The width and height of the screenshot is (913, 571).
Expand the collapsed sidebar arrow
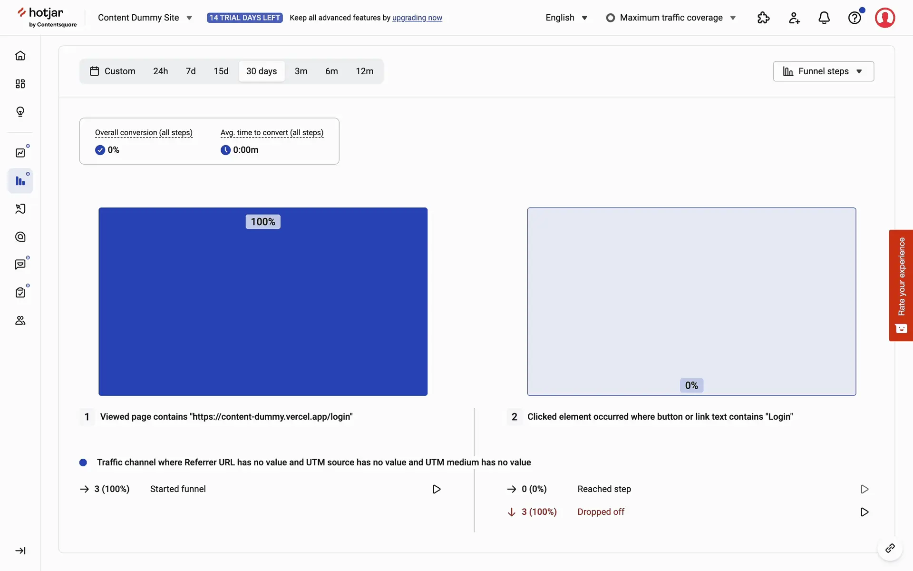[x=20, y=551]
